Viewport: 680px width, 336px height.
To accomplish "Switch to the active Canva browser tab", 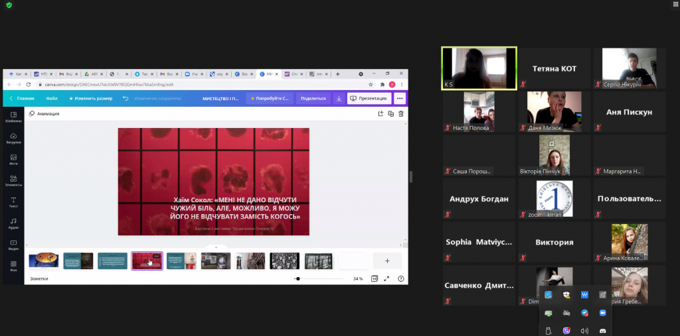I will coord(268,74).
